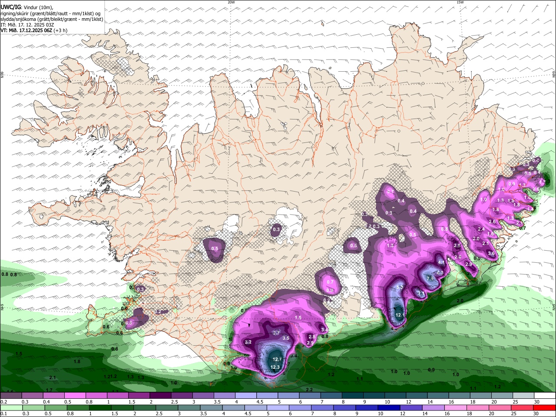This screenshot has width=556, height=417.
Task: Click the '2.2' rain value offshore to the south
Action: coord(310,390)
